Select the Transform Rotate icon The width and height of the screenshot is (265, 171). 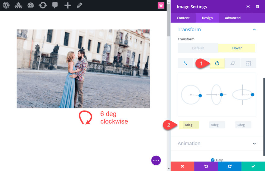tap(217, 63)
